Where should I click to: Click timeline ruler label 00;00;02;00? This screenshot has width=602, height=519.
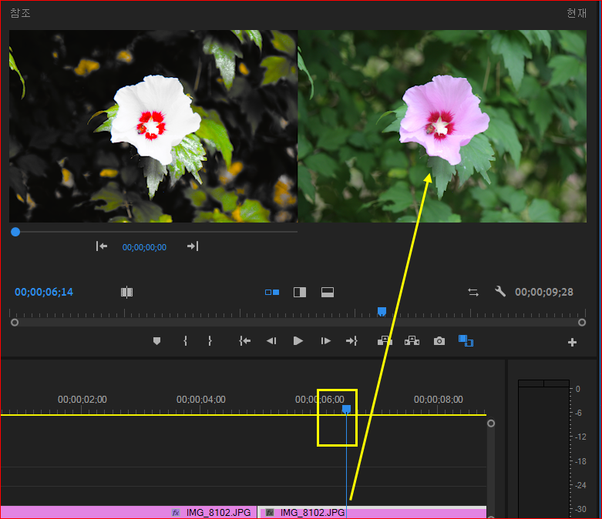coord(82,400)
